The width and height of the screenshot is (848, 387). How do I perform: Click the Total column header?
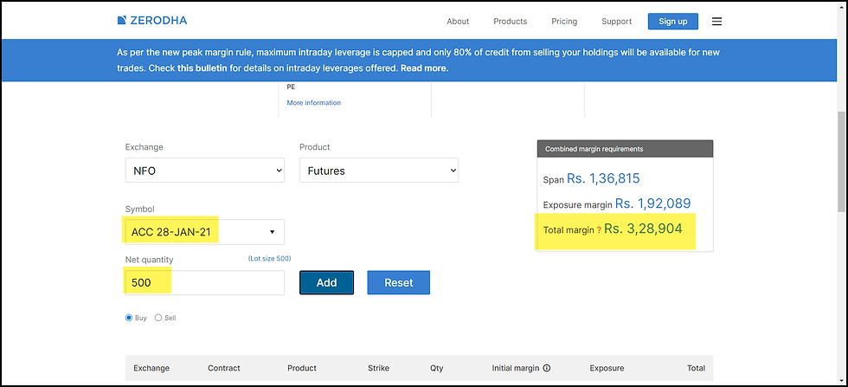point(696,368)
